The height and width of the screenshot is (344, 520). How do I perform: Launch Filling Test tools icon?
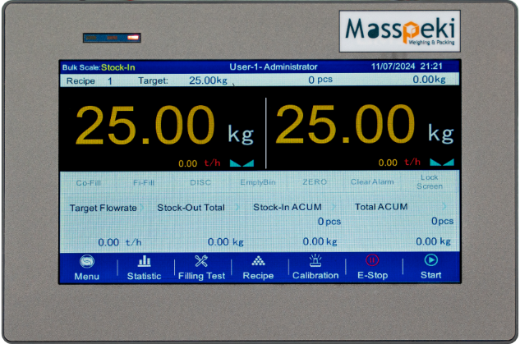coord(201,261)
